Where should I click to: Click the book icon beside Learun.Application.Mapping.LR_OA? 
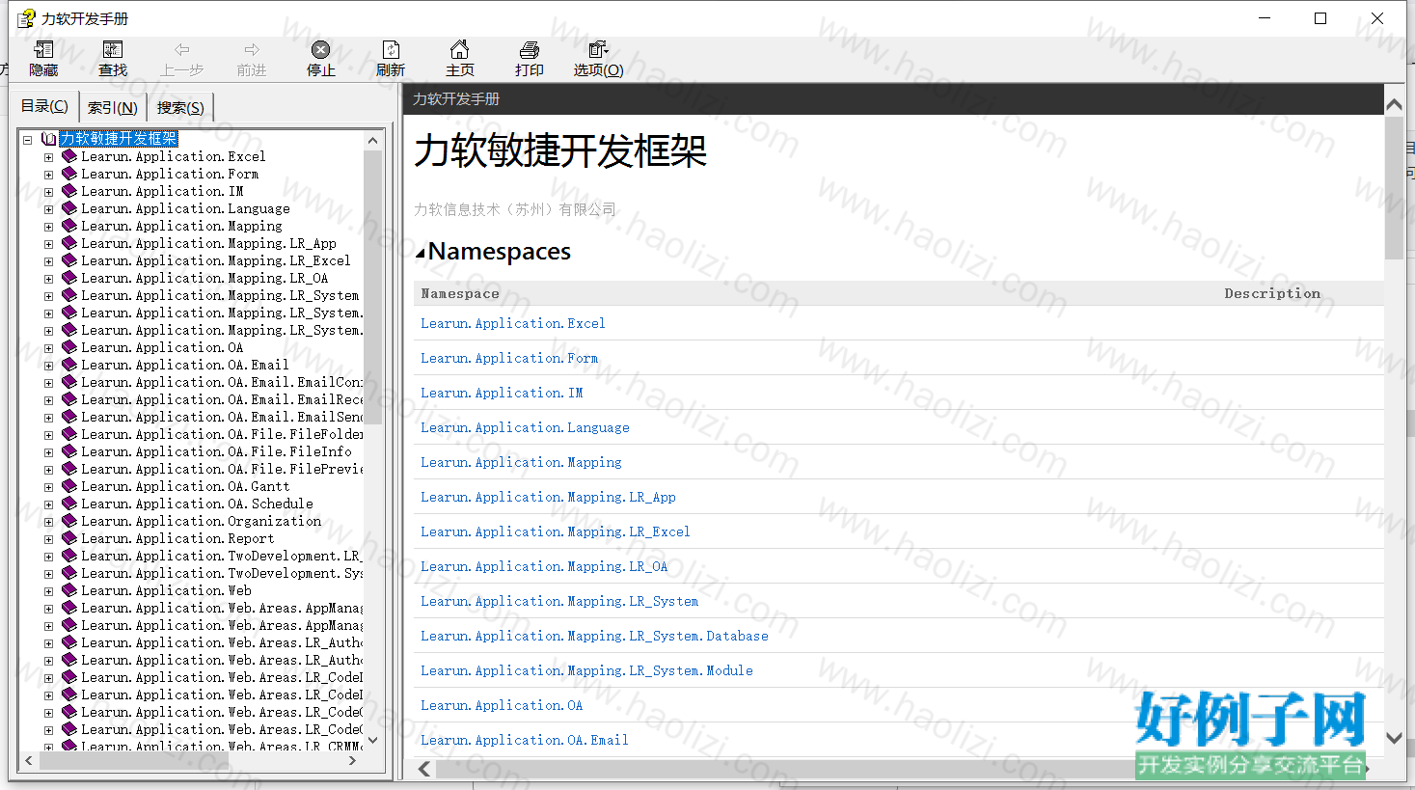(x=68, y=278)
